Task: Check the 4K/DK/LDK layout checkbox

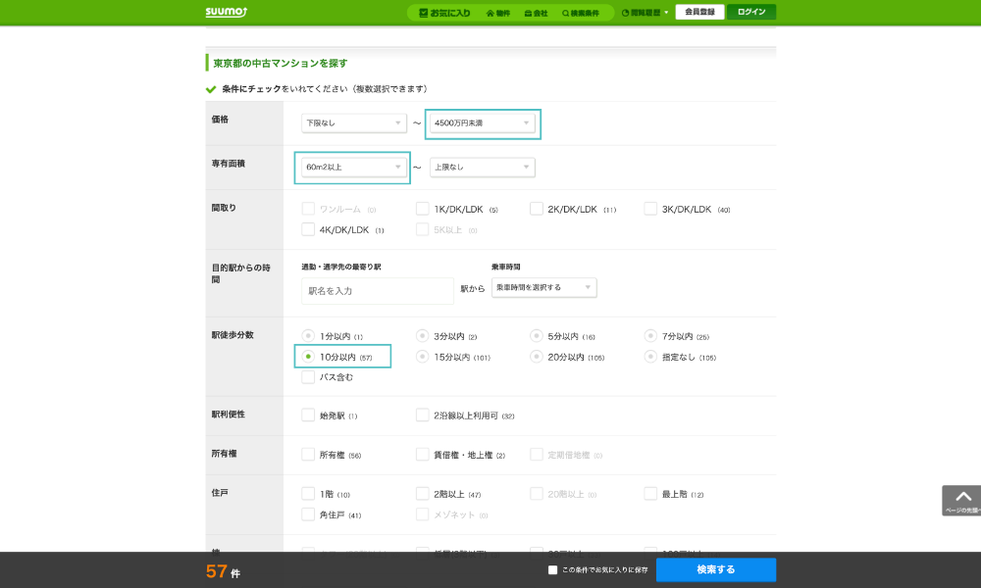Action: (308, 229)
